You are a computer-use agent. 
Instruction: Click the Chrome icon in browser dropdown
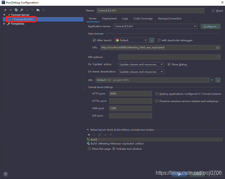tap(117, 40)
